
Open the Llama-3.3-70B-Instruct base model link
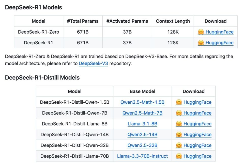point(143,156)
